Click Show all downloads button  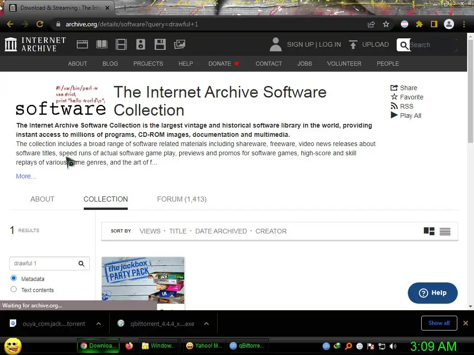click(x=439, y=323)
